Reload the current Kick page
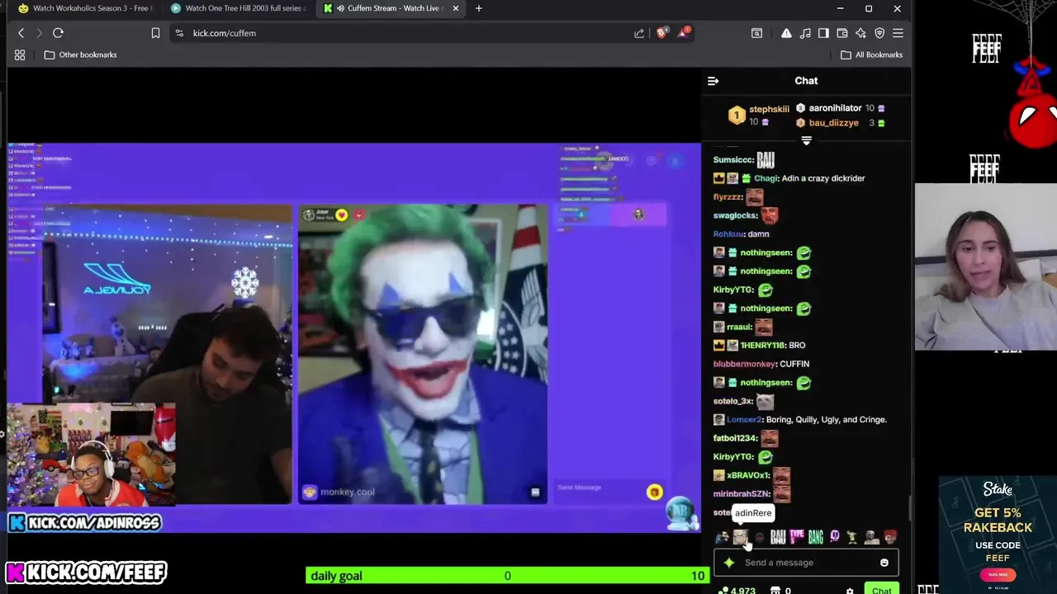 [x=58, y=33]
